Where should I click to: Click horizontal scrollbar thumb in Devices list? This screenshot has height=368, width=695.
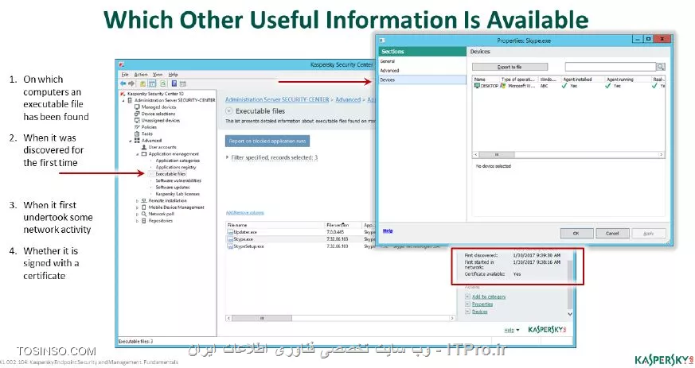(x=496, y=155)
